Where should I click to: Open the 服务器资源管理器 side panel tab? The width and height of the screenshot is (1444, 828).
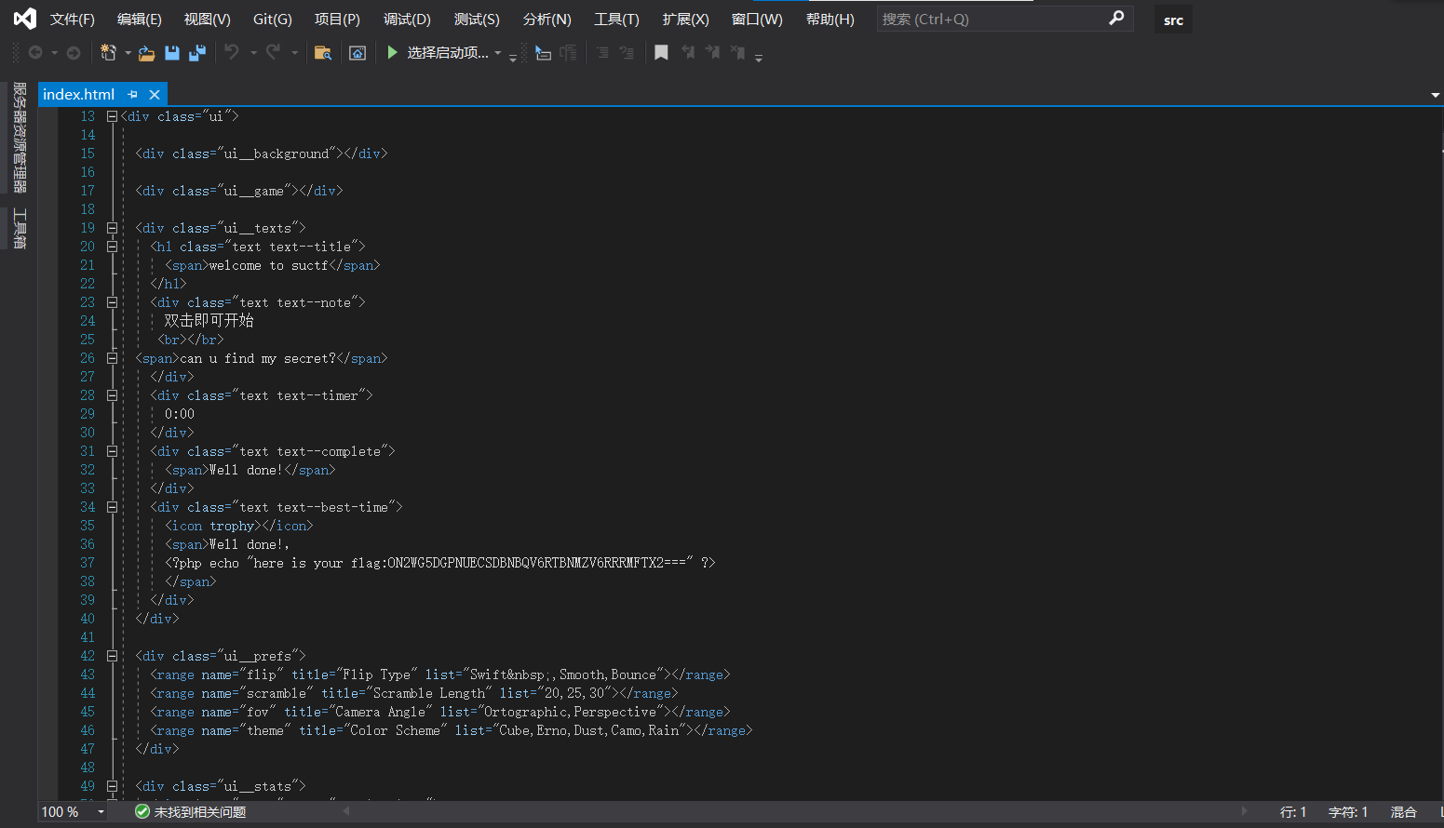19,137
